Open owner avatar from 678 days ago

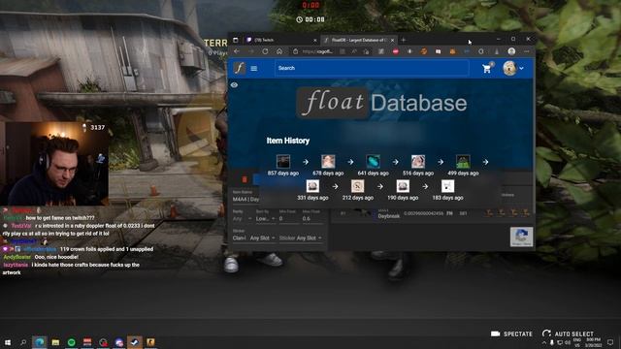328,162
